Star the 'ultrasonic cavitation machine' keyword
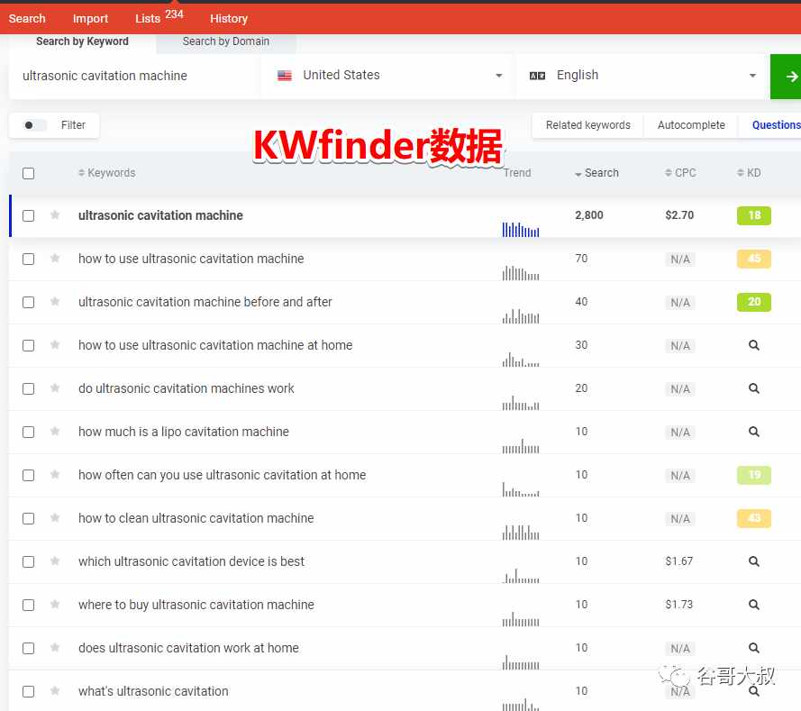Image resolution: width=801 pixels, height=711 pixels. [x=55, y=215]
